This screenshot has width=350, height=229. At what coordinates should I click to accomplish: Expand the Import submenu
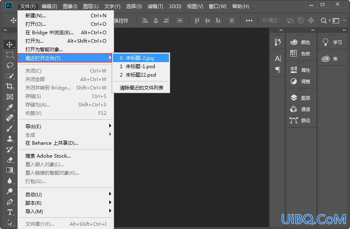66,211
